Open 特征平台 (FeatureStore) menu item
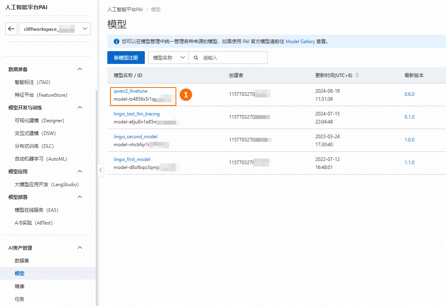 [x=41, y=95]
